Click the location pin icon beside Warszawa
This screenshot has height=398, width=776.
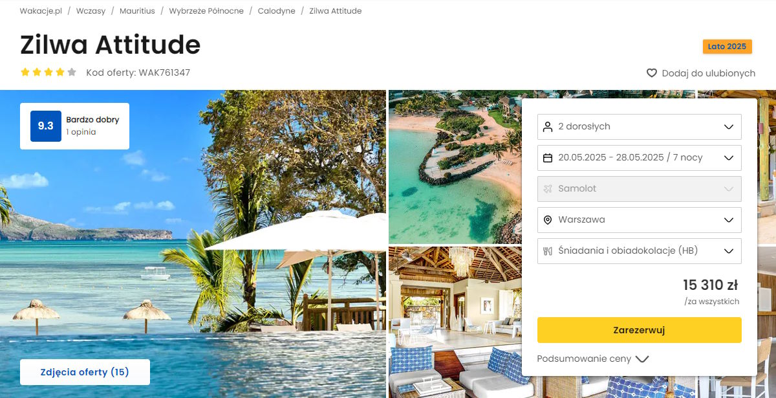(548, 219)
